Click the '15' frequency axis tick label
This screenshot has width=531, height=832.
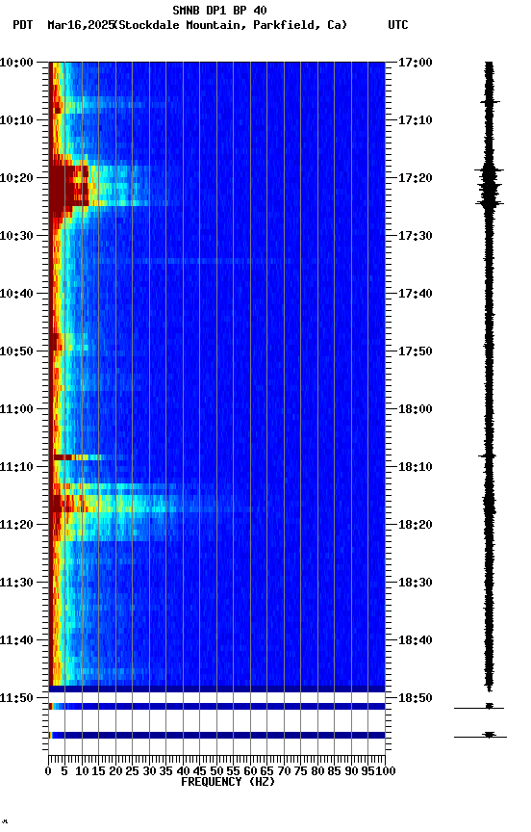coord(98,772)
